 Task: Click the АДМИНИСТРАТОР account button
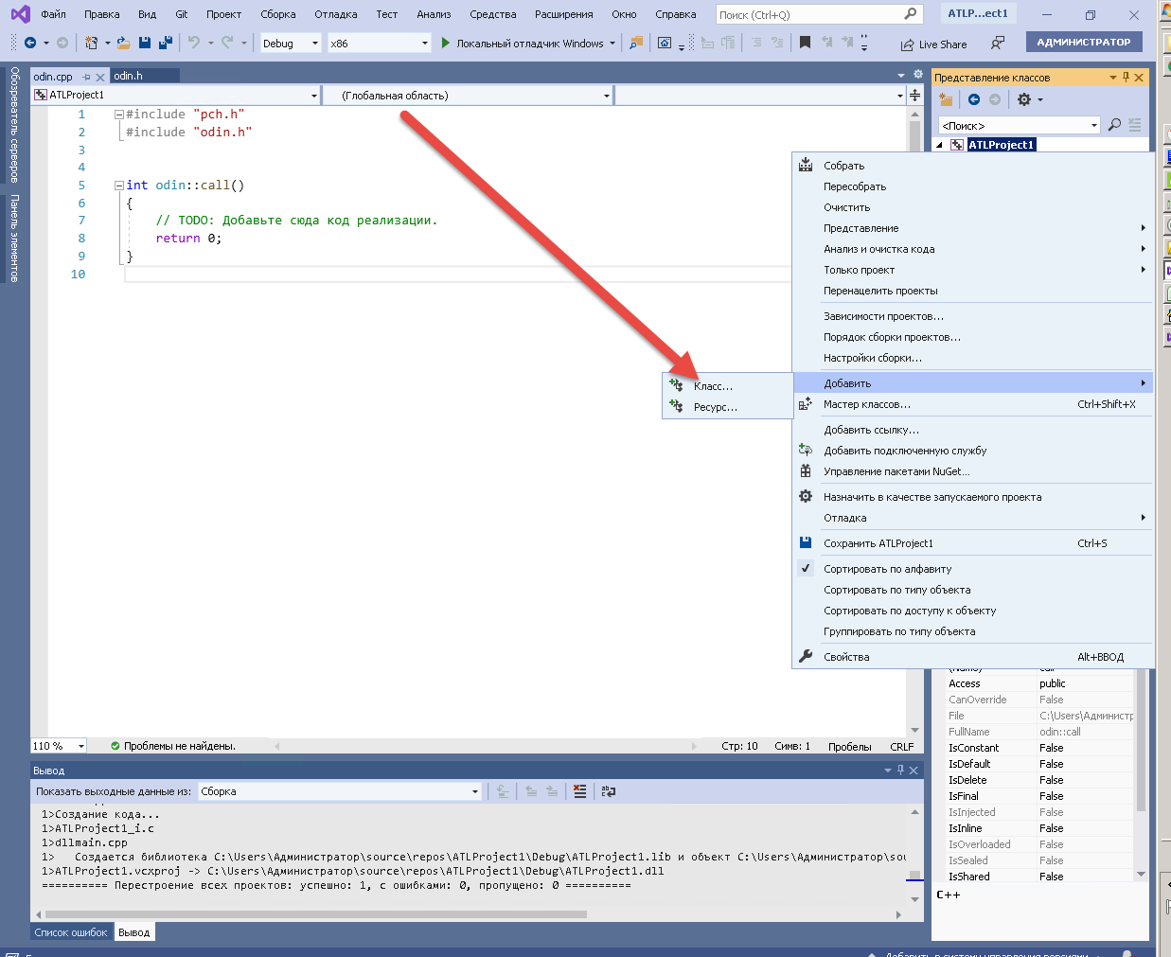point(1084,42)
